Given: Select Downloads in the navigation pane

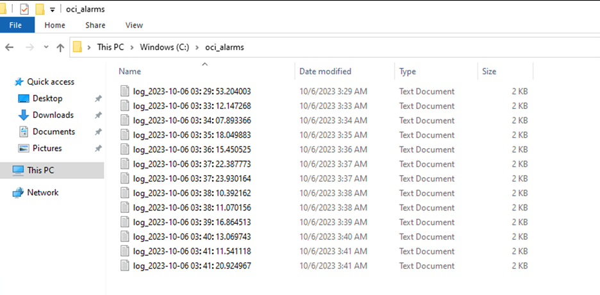Looking at the screenshot, I should point(53,115).
